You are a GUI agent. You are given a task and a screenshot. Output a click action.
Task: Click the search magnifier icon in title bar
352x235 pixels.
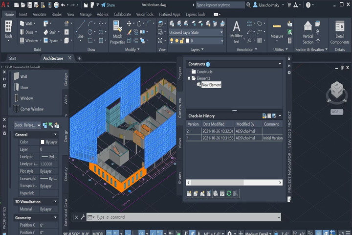[x=248, y=5]
